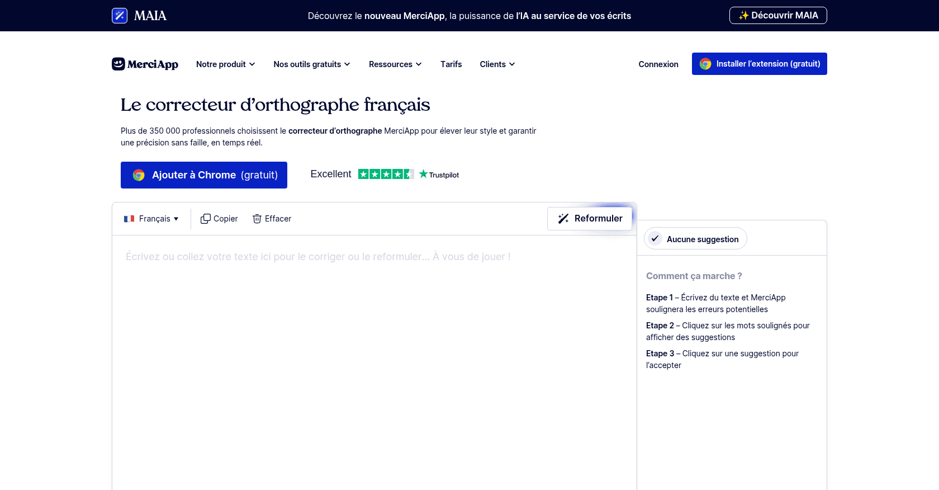
Task: Click Chrome icon in Ajouter à Chrome button
Action: pyautogui.click(x=139, y=175)
